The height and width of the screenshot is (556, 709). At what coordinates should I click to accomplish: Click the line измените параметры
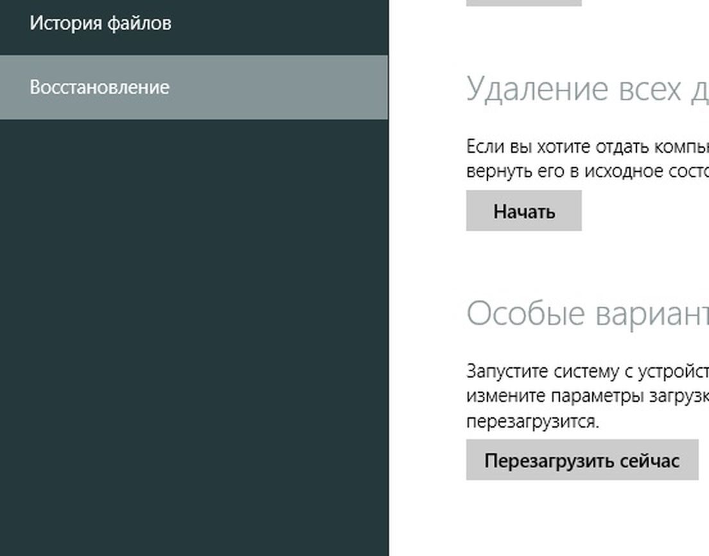(587, 396)
